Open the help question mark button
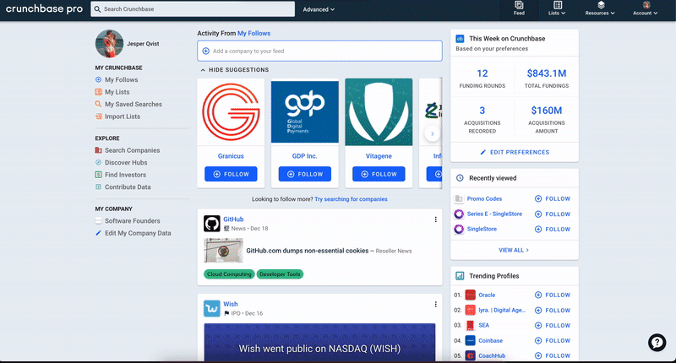 (657, 343)
